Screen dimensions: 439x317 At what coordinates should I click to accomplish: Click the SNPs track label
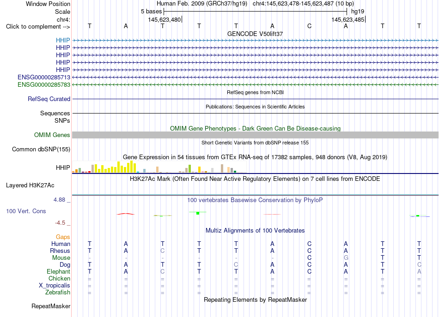tap(62, 120)
